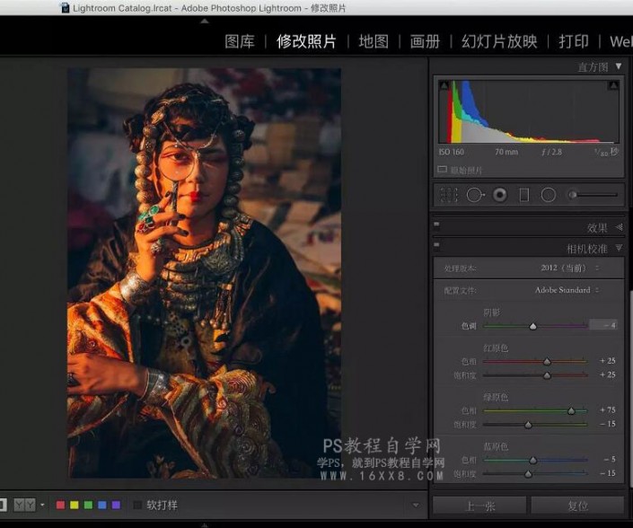Expand the 效果 panel
The height and width of the screenshot is (528, 633).
click(620, 227)
